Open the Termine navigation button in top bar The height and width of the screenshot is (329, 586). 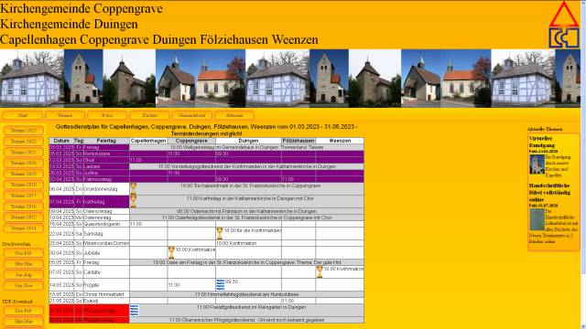(x=65, y=115)
